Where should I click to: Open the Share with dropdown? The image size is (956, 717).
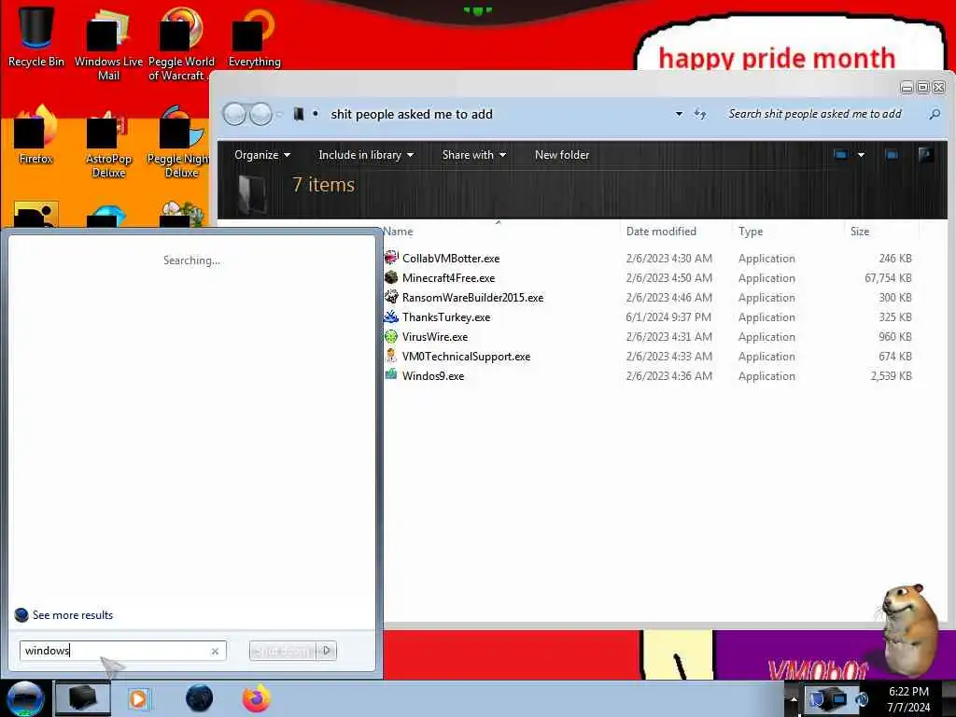tap(473, 155)
